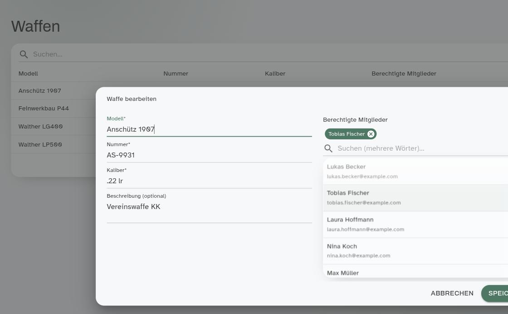
Task: Click the email laura.hoffmann@example.com
Action: pos(366,229)
